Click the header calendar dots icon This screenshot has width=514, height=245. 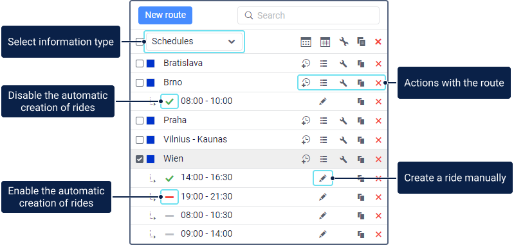306,42
